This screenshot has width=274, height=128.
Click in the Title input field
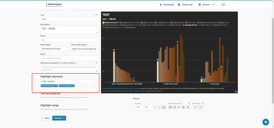(69, 19)
